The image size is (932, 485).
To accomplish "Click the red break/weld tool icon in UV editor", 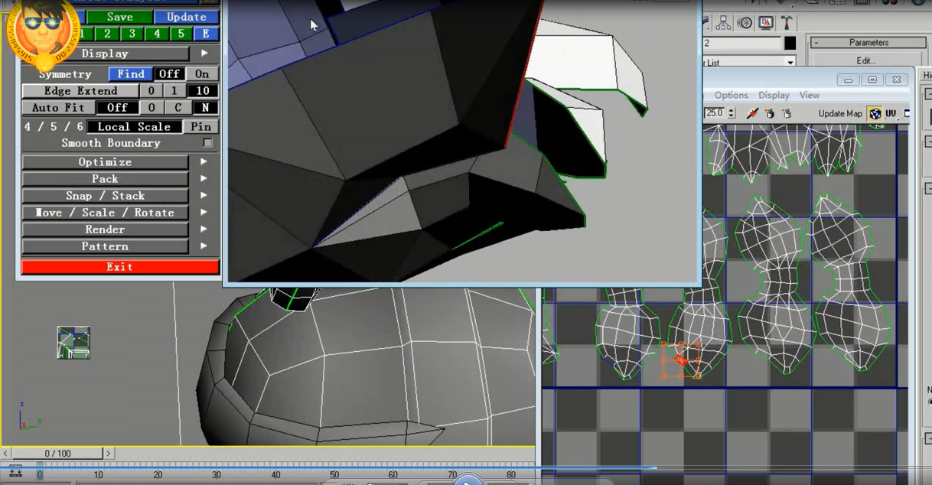I will [752, 113].
